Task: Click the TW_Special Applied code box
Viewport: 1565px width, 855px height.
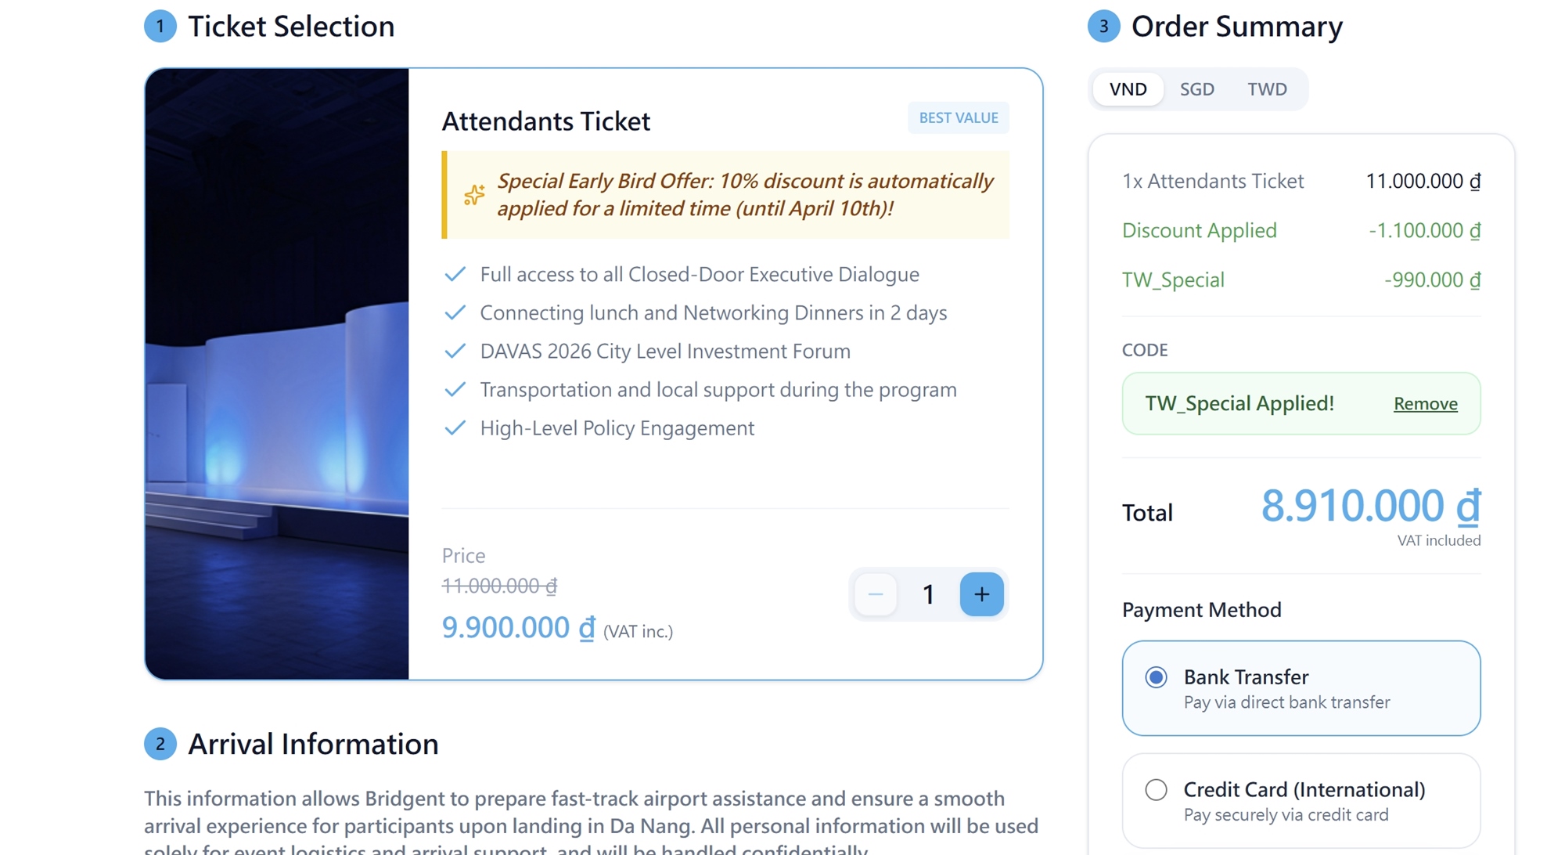Action: tap(1252, 404)
